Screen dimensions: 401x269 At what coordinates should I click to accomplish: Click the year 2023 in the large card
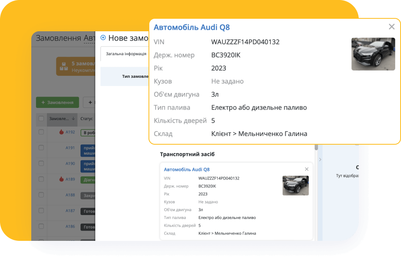click(x=218, y=68)
